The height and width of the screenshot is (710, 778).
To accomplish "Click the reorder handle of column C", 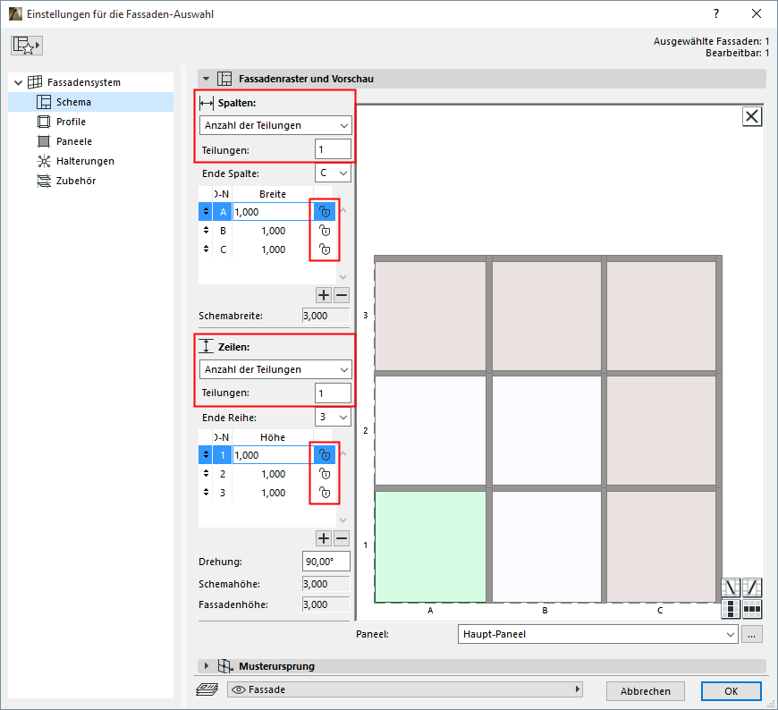I will pyautogui.click(x=206, y=249).
